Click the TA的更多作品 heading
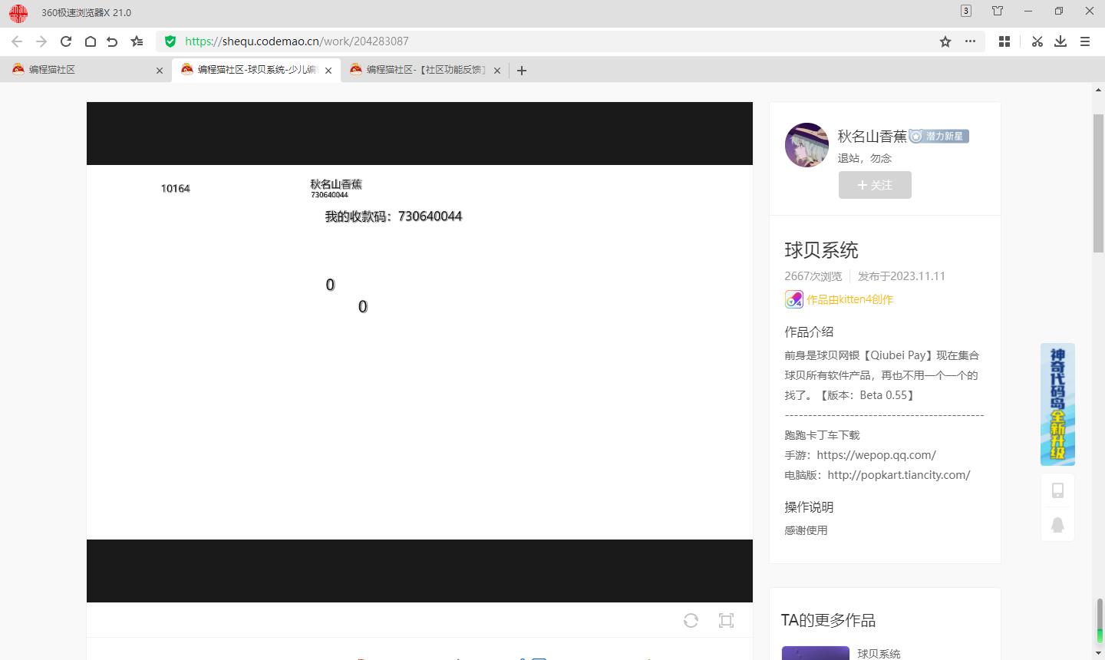This screenshot has width=1105, height=660. coord(828,620)
